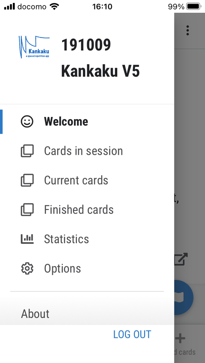Screen dimensions: 205x363
Task: Click the Current cards stack icon
Action: [27, 180]
